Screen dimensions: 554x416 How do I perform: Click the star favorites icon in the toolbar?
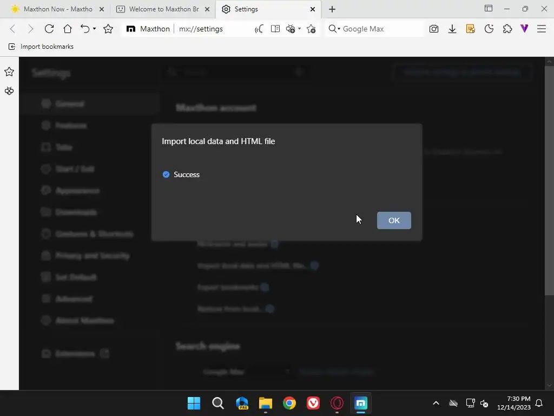108,29
